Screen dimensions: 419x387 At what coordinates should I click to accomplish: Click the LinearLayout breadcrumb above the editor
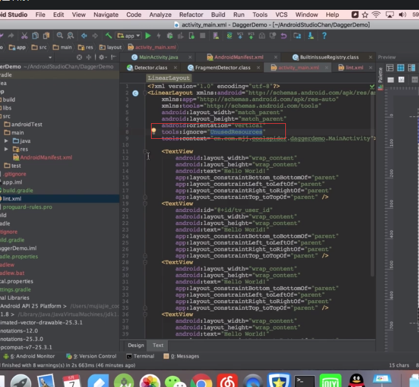[x=168, y=78]
